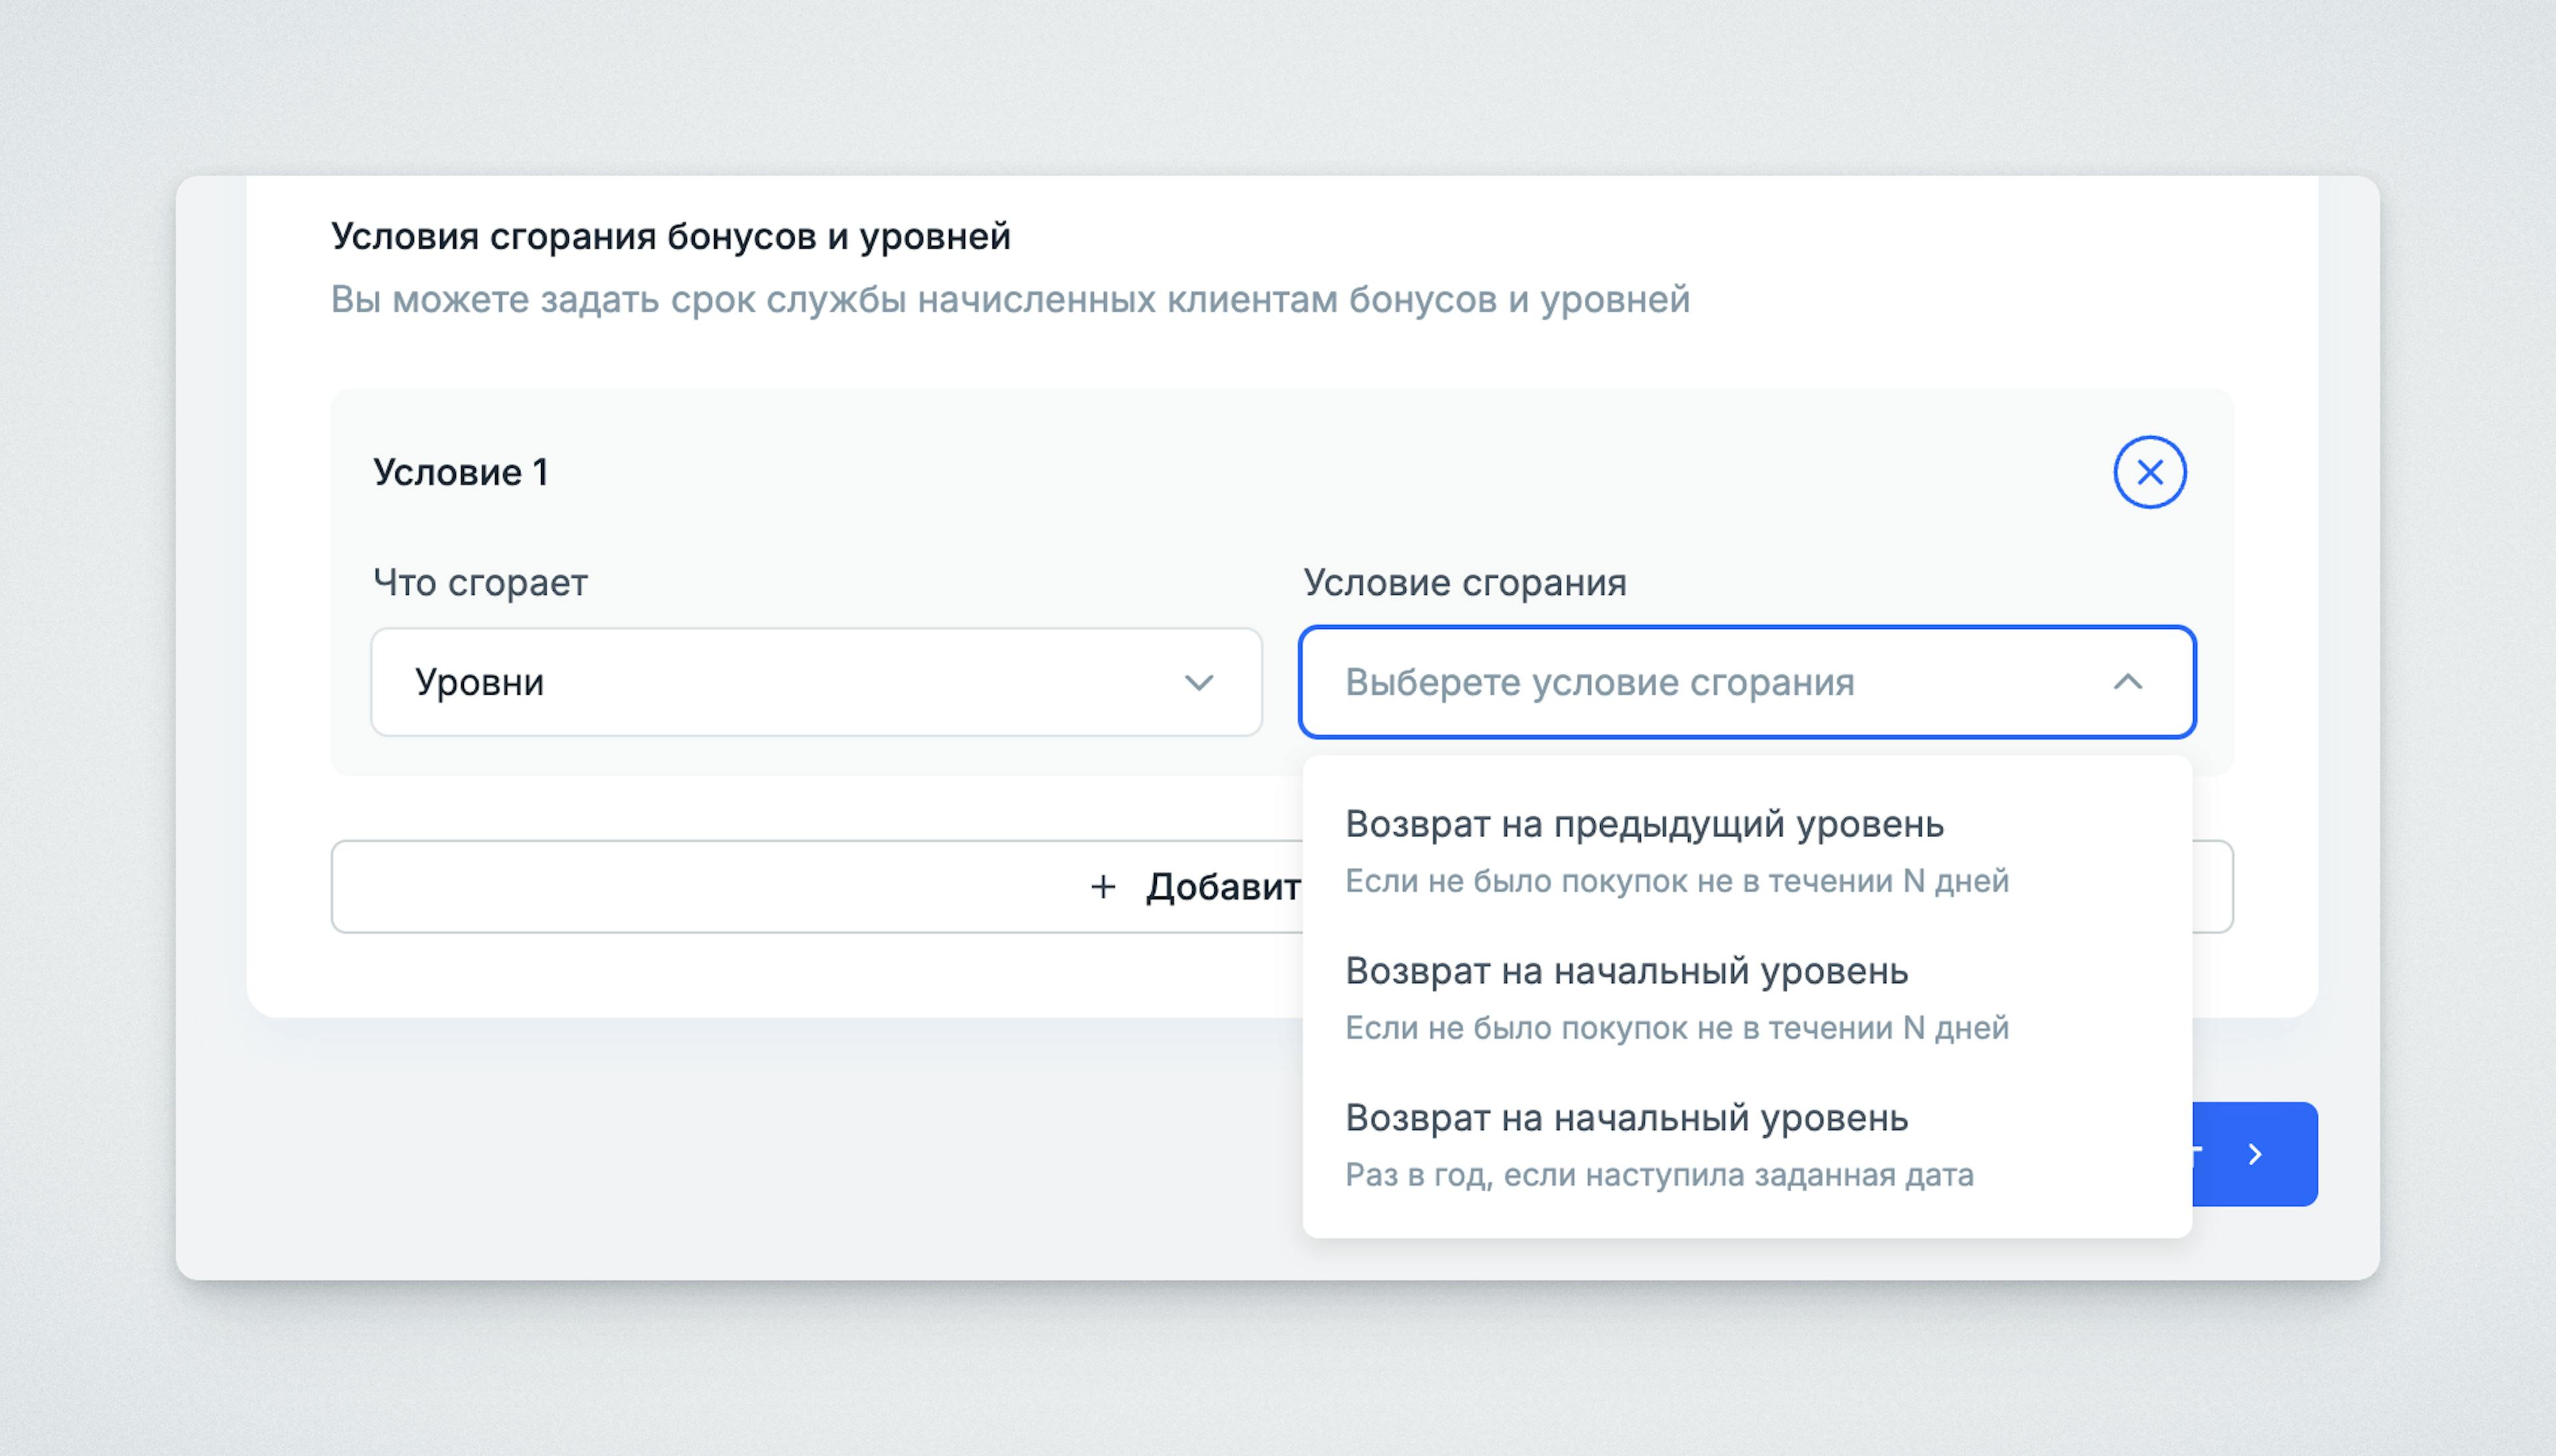Click the heading Условия сгорания бонусов и уровней
This screenshot has width=2556, height=1456.
[x=671, y=236]
